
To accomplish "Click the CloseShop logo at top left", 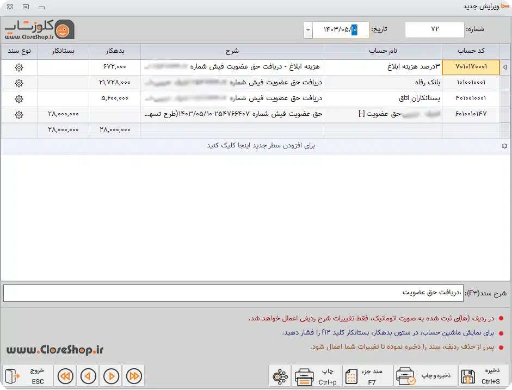I will (40, 30).
